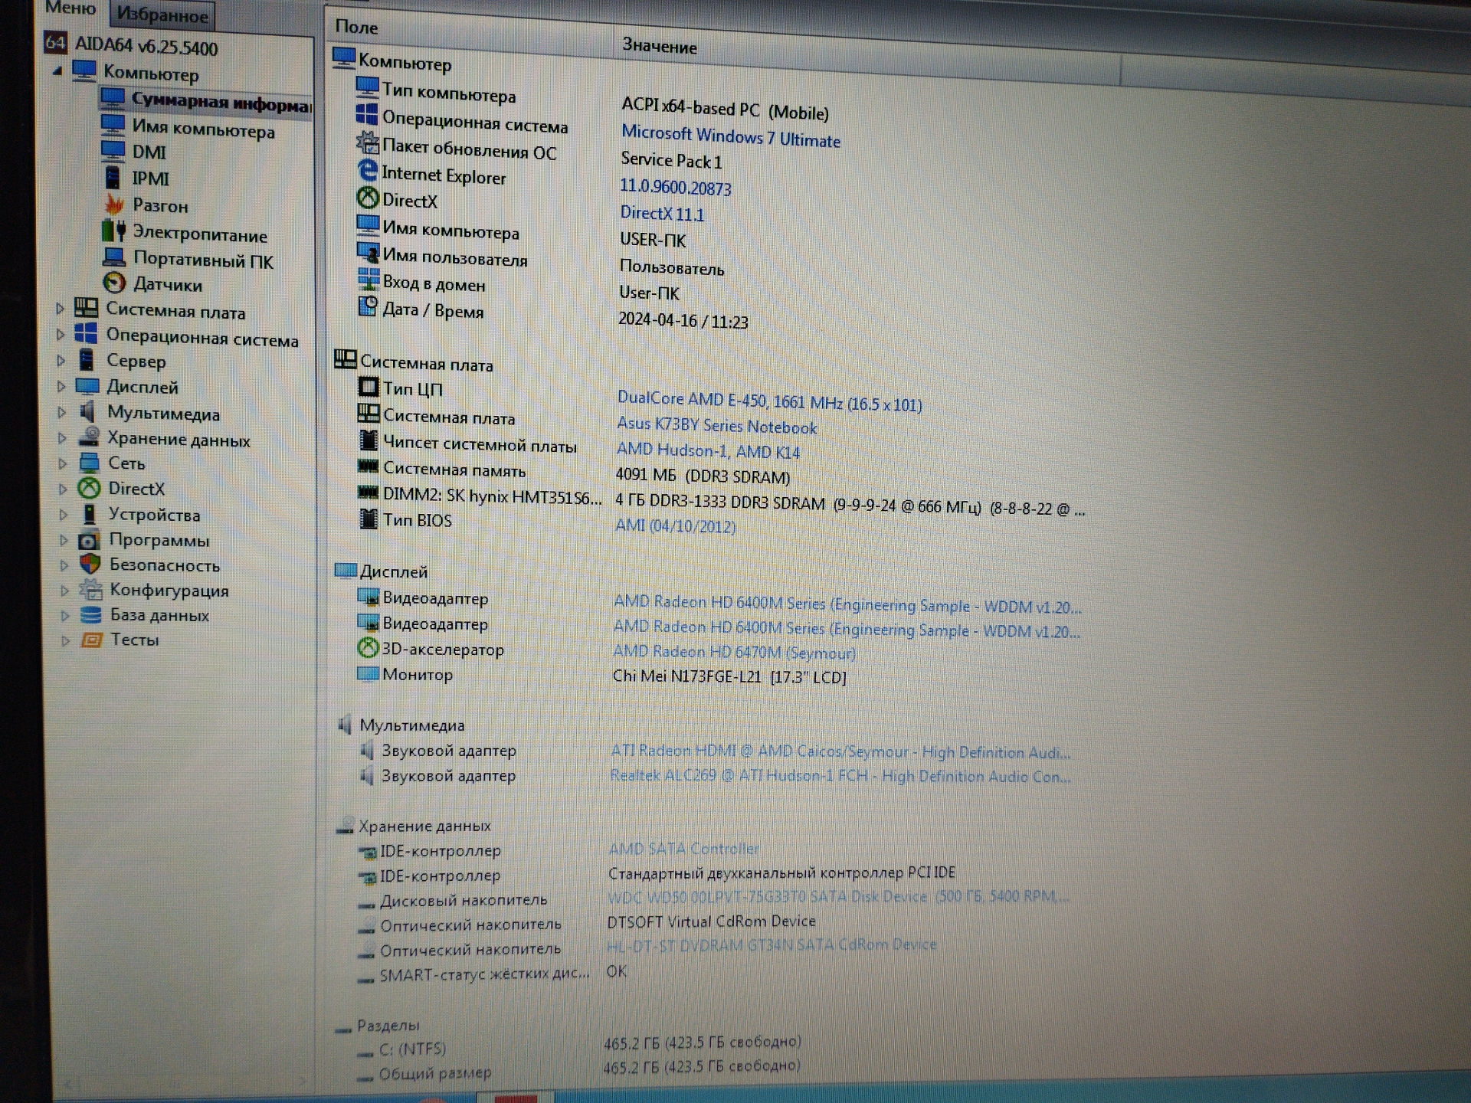Open the Asus K73BY Series Notebook link
1471x1103 pixels.
click(x=716, y=425)
